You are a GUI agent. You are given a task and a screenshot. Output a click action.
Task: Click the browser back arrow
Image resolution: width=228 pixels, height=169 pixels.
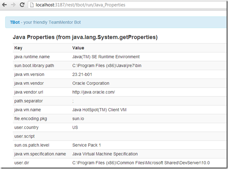click(x=5, y=5)
